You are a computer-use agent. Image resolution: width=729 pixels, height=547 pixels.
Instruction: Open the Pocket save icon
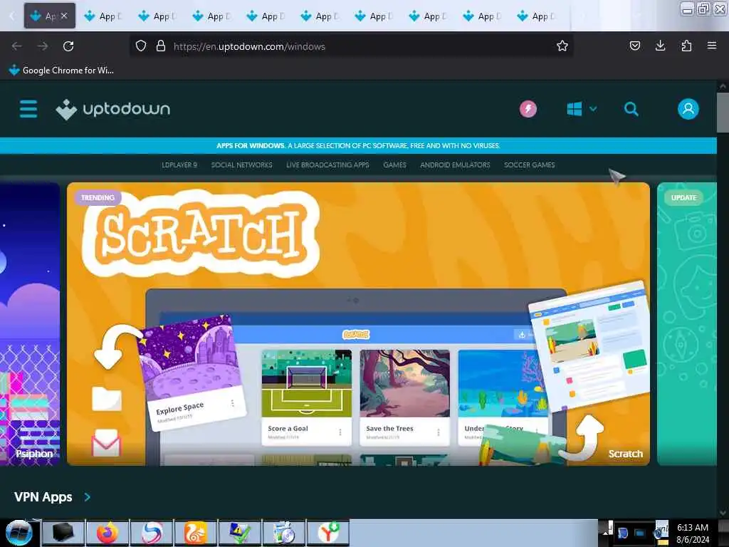point(634,46)
